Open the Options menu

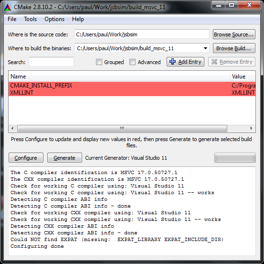pyautogui.click(x=54, y=19)
